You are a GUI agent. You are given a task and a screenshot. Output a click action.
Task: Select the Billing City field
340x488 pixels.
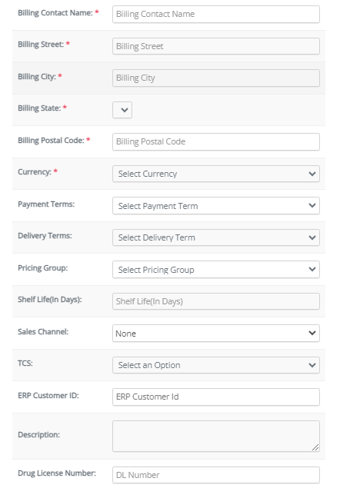pyautogui.click(x=215, y=78)
